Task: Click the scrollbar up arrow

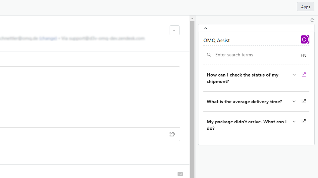Action: 192,18
